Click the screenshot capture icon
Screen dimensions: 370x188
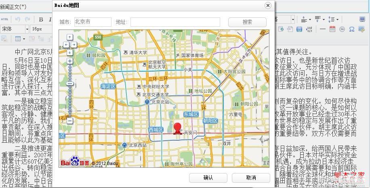(x=362, y=29)
